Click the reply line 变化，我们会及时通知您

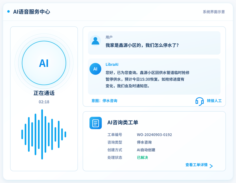pos(128,86)
